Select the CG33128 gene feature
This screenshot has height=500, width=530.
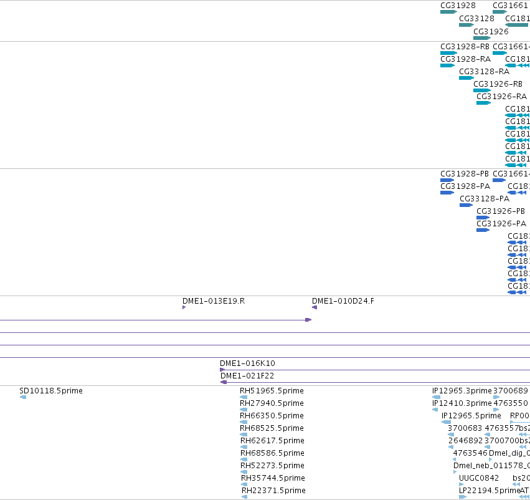point(466,25)
